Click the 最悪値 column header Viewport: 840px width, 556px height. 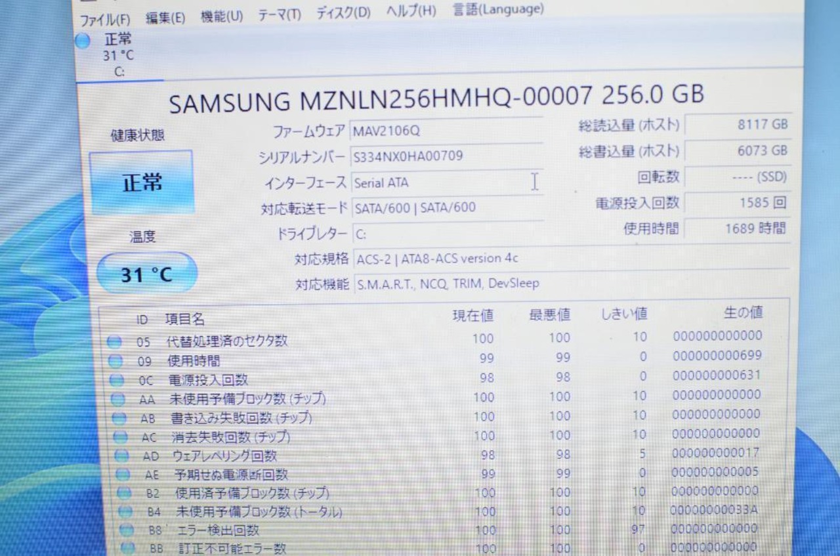(550, 315)
